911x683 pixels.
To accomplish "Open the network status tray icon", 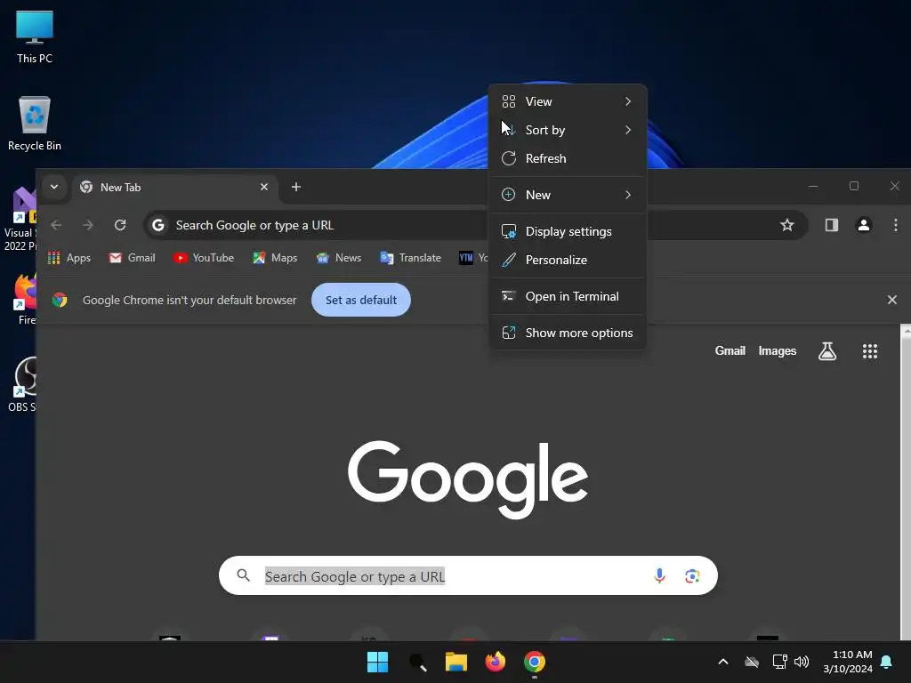I will coord(779,662).
